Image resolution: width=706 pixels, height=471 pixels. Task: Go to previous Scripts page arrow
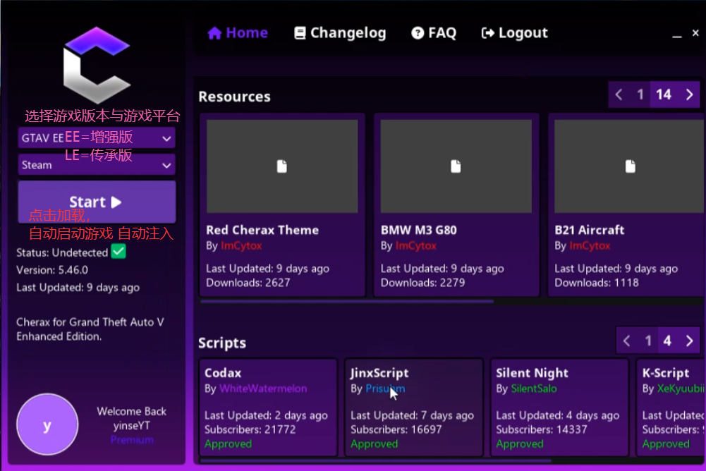point(626,341)
